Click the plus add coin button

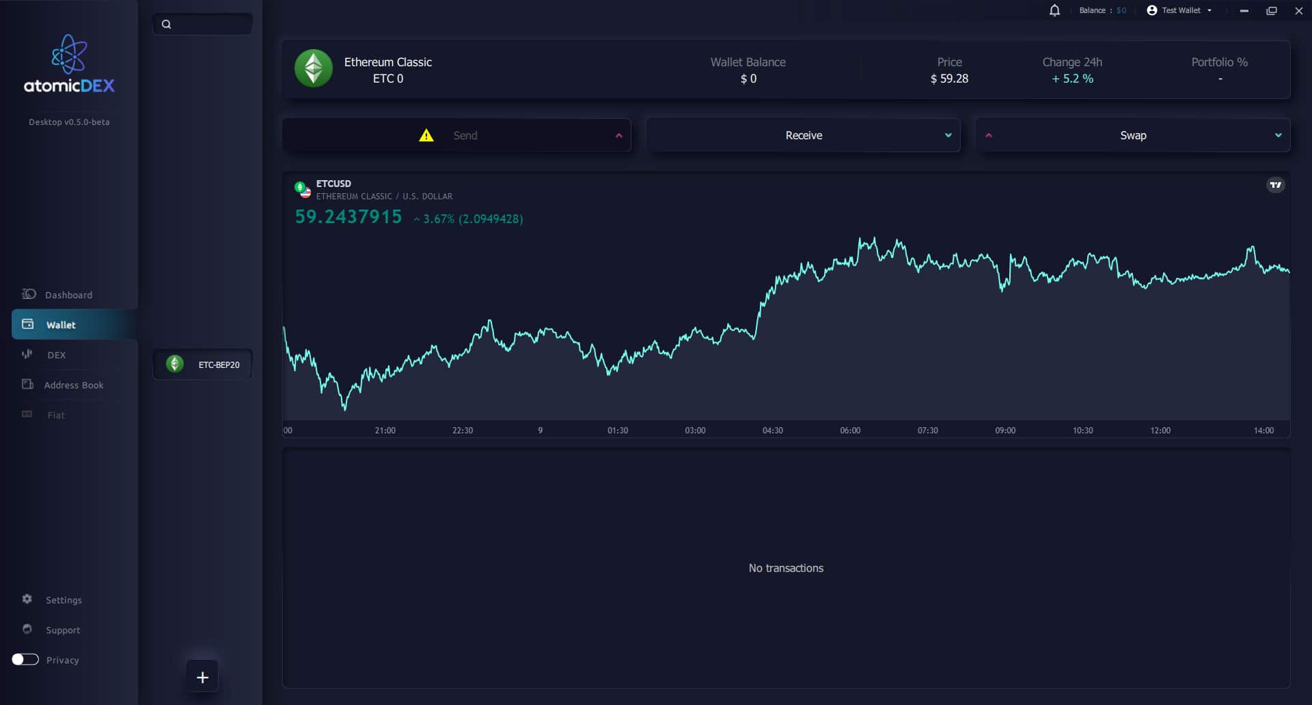[202, 677]
